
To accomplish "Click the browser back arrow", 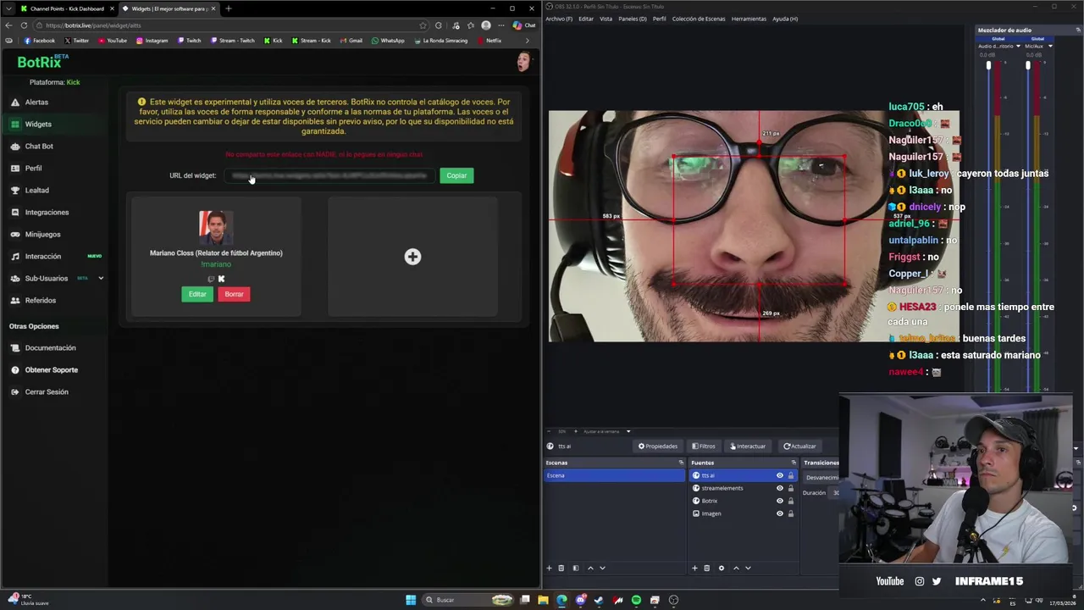I will (8, 25).
